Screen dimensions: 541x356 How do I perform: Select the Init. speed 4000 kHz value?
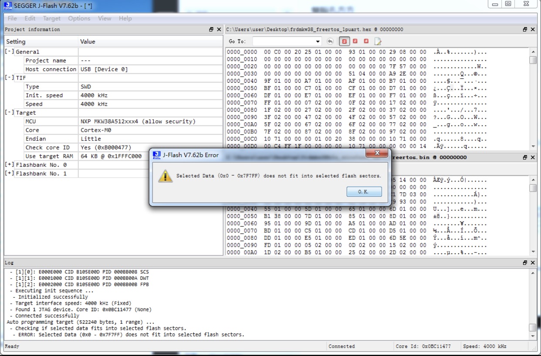[94, 95]
